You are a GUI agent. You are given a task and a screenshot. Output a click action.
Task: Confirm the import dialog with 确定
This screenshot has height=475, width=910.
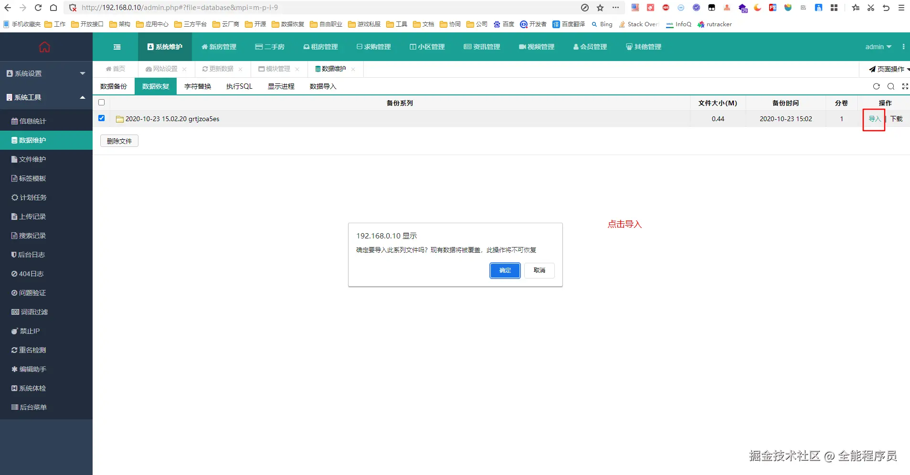[x=505, y=270]
